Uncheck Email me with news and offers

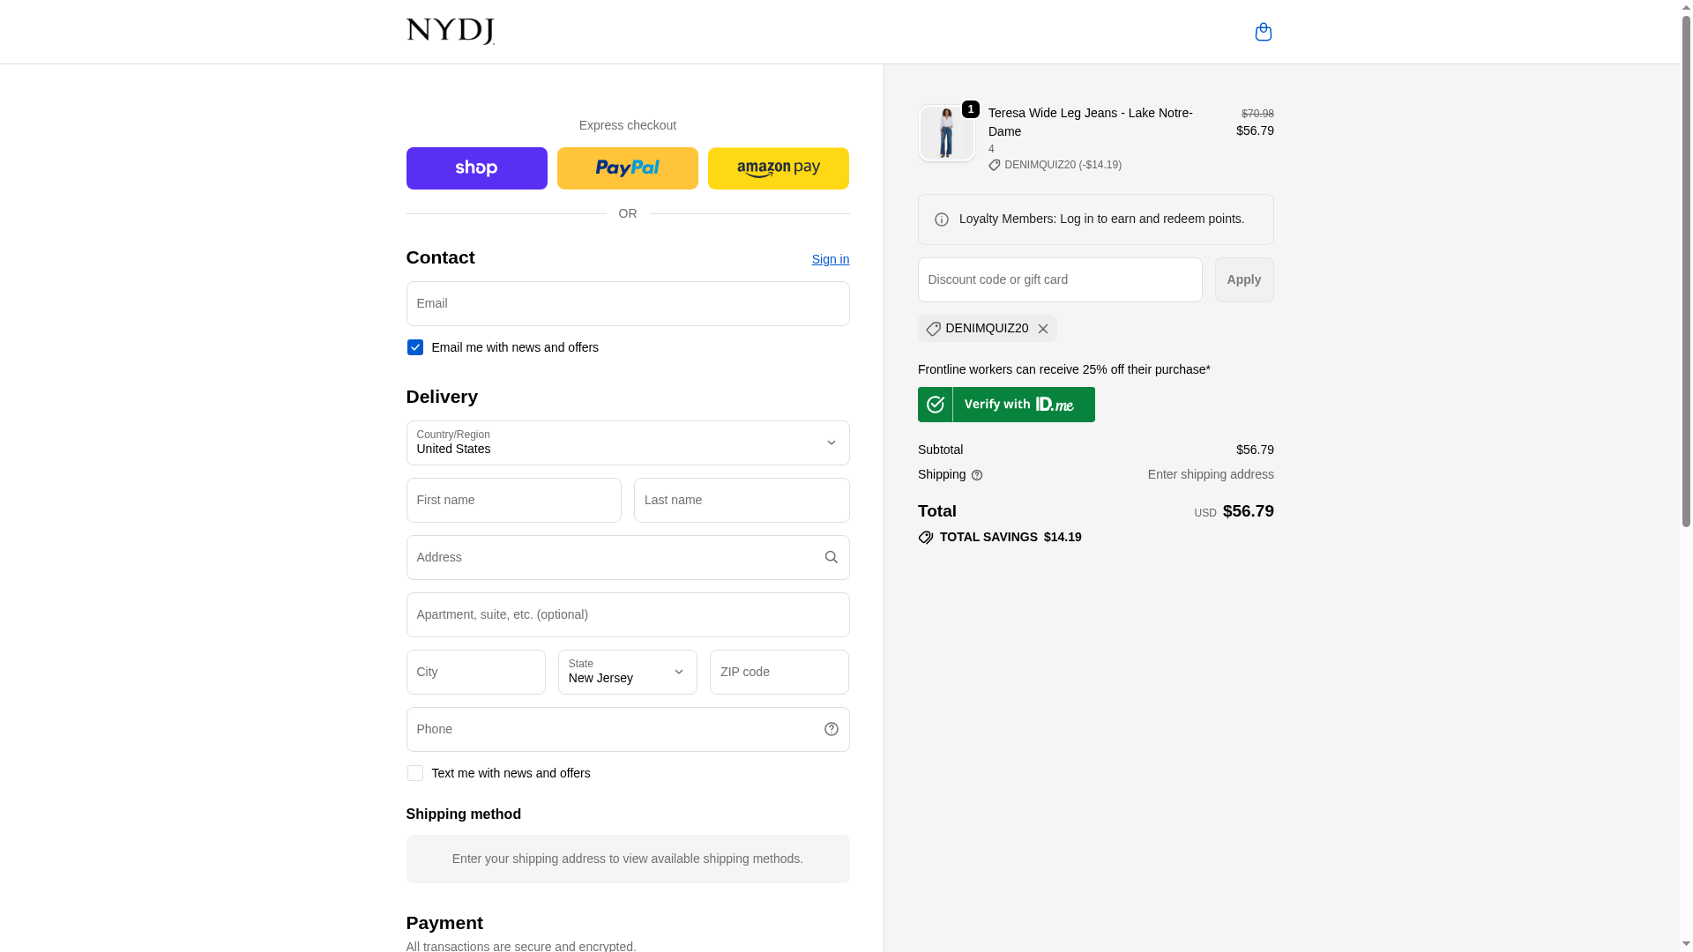pyautogui.click(x=414, y=347)
